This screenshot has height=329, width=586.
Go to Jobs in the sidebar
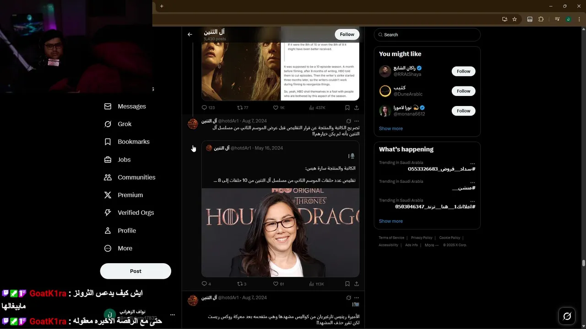(x=117, y=159)
